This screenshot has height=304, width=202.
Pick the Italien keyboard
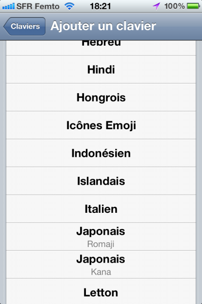coord(101,209)
